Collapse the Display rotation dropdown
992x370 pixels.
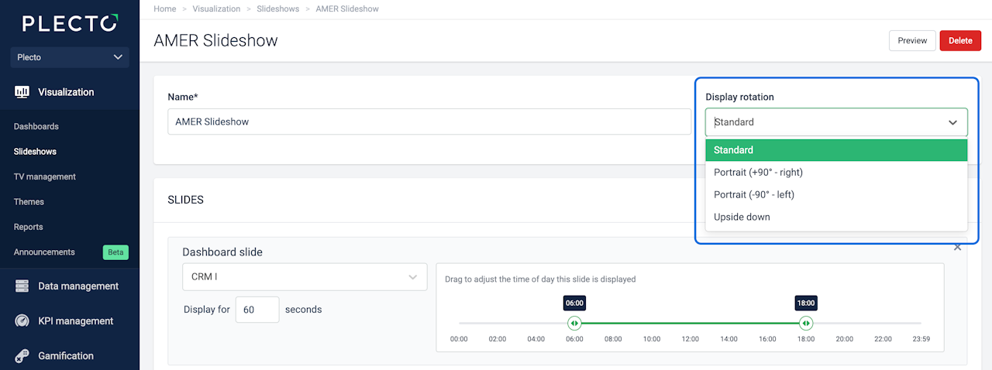pos(952,122)
